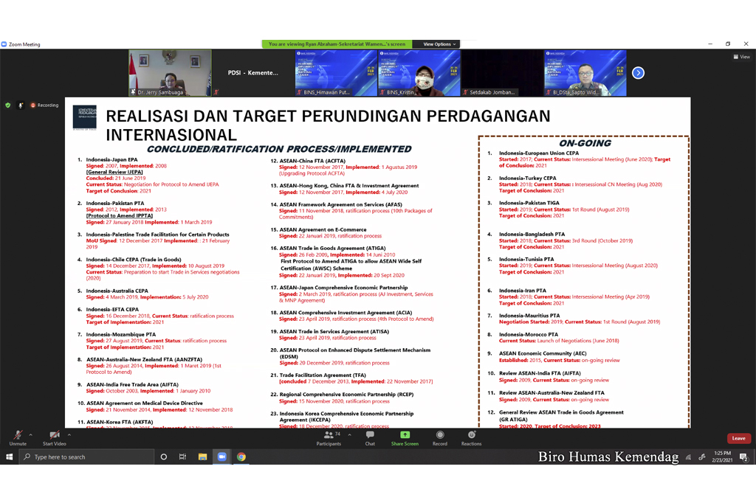
Task: Click the Zoom app icon in taskbar
Action: coord(221,457)
